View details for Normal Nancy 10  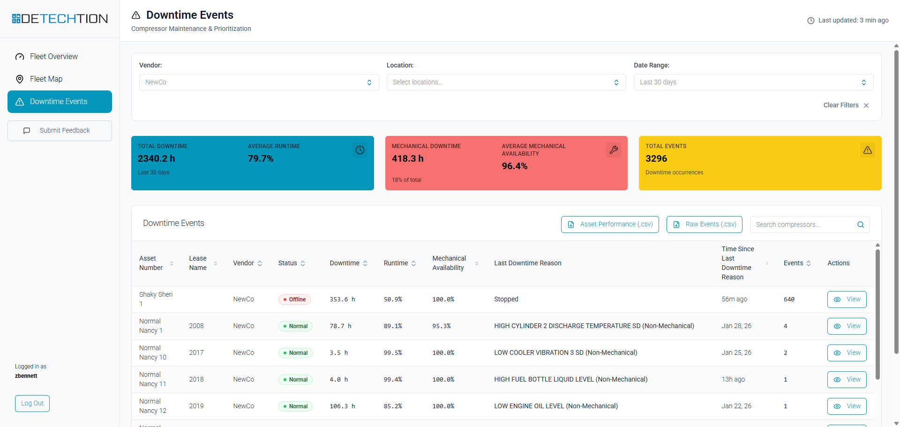pyautogui.click(x=847, y=353)
